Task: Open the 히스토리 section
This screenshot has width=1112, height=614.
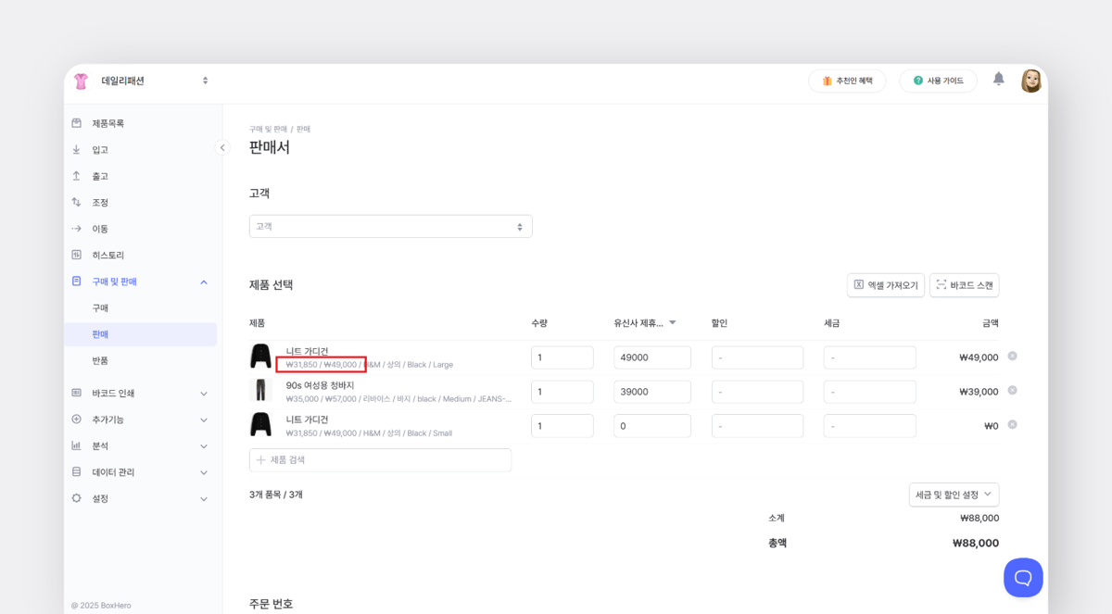Action: coord(105,255)
